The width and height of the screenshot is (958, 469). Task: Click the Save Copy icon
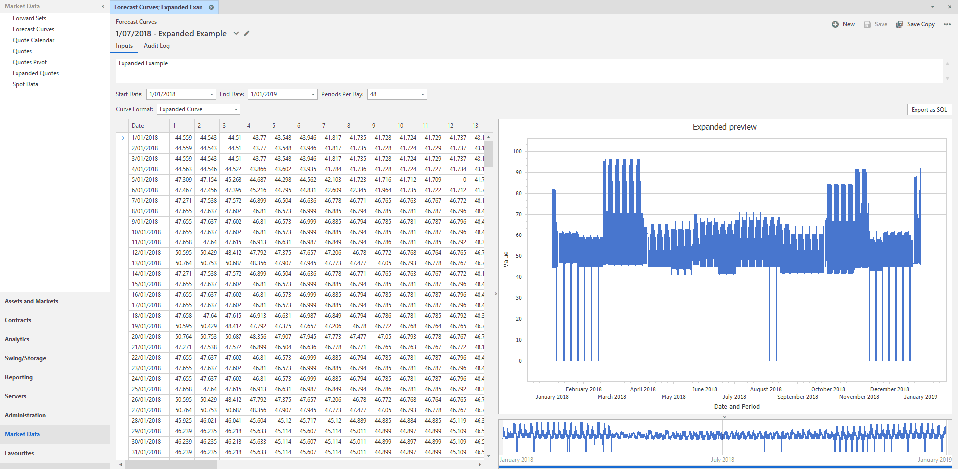tap(900, 24)
